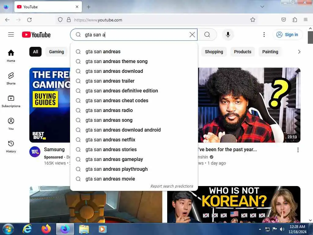Show hidden tray icons arrow

click(x=260, y=229)
